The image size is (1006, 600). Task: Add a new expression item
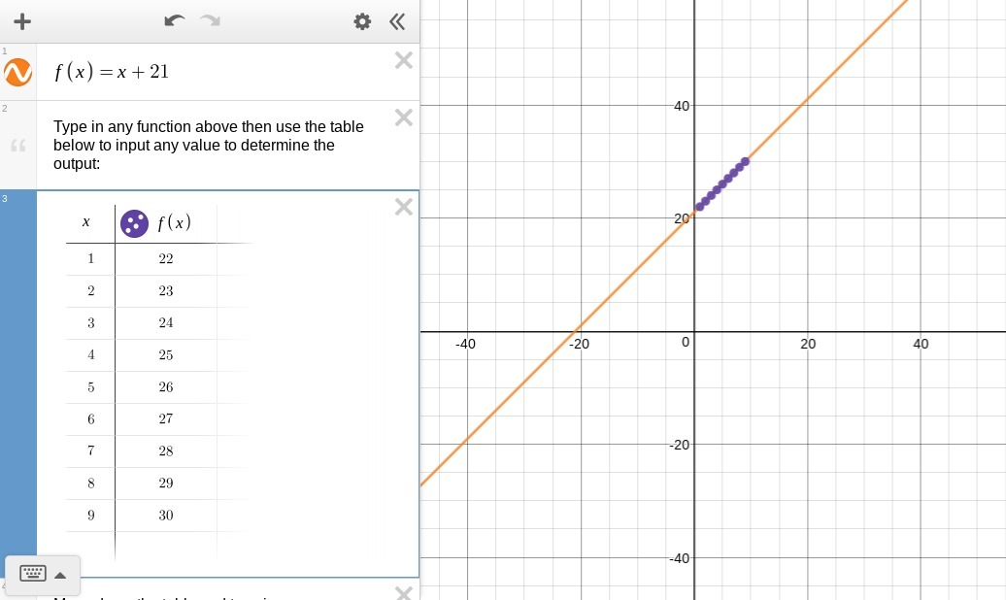point(22,21)
